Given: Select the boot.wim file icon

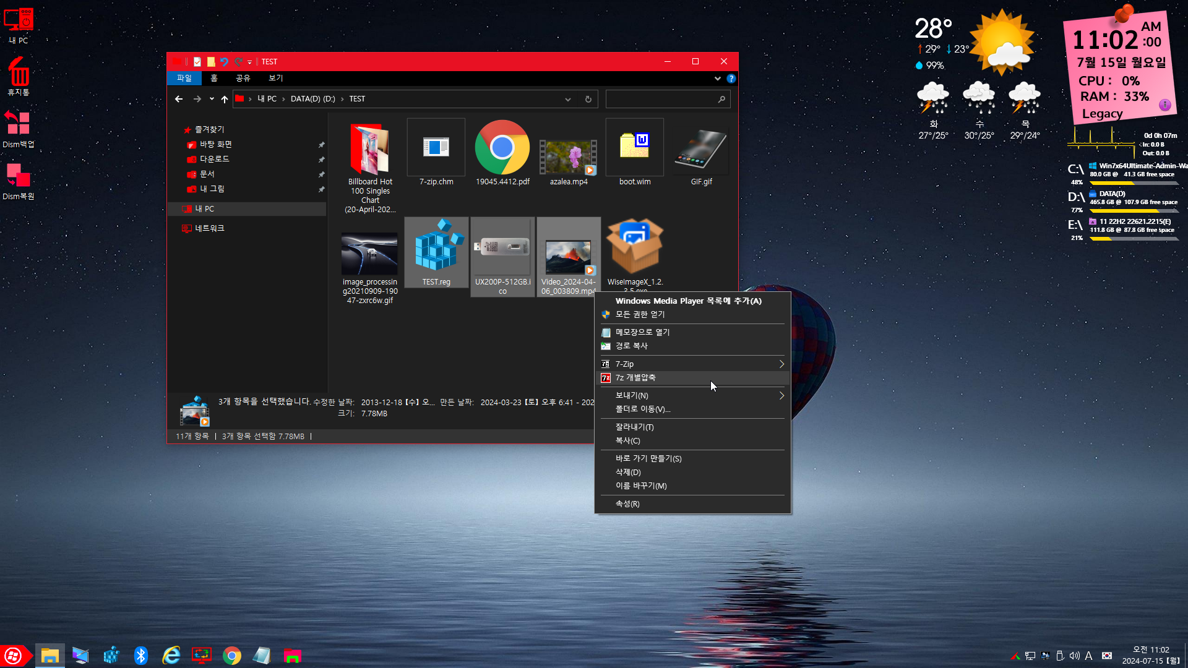Looking at the screenshot, I should point(635,148).
